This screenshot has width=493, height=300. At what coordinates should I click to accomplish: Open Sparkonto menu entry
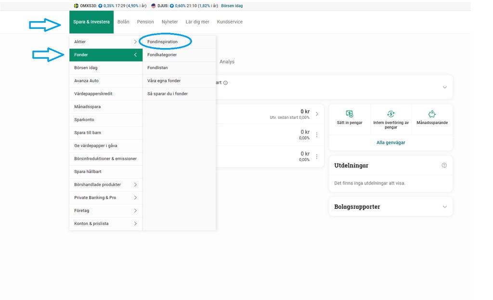106,120
